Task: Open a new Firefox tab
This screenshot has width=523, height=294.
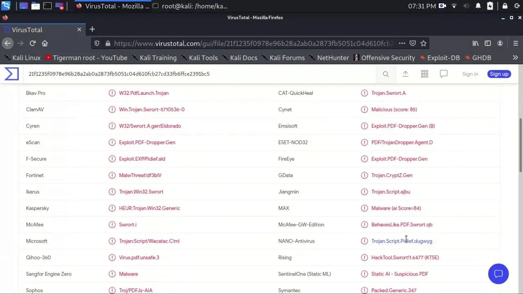Action: point(92,29)
